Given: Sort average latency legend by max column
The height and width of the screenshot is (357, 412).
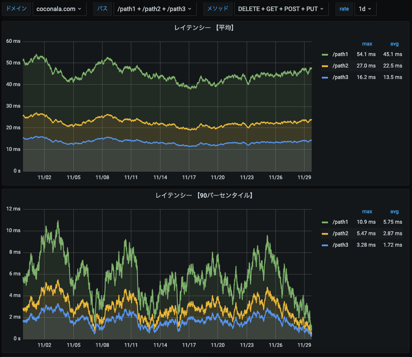Looking at the screenshot, I should (367, 44).
